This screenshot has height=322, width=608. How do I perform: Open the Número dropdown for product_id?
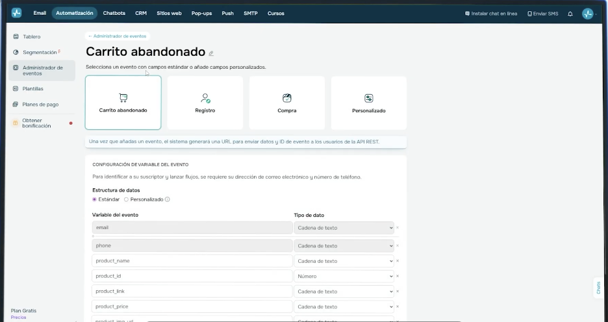coord(344,276)
